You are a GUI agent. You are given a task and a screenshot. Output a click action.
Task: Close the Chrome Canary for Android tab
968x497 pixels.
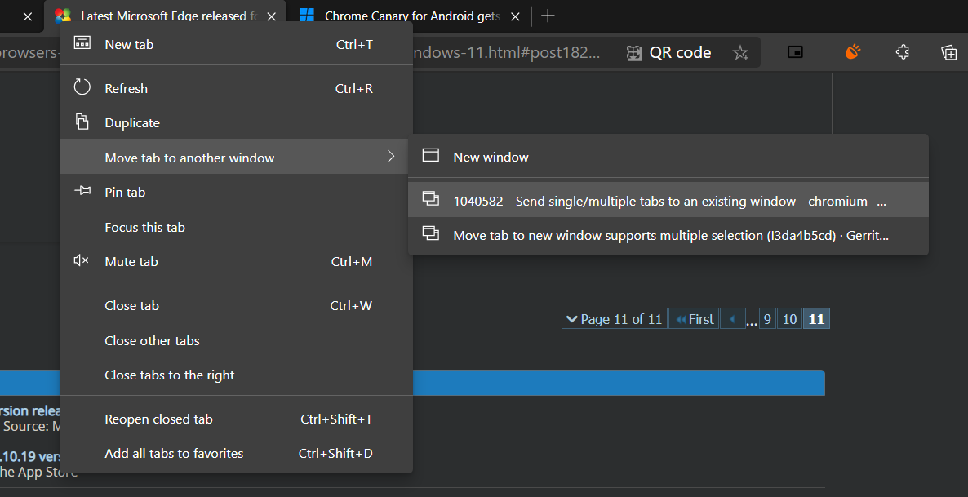pos(515,16)
